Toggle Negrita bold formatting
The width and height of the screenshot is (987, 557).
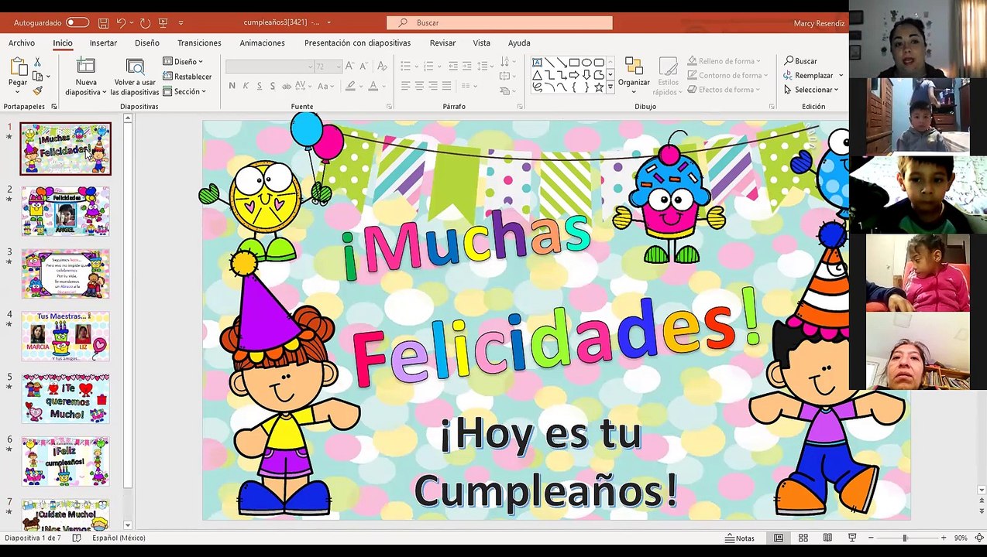(232, 86)
